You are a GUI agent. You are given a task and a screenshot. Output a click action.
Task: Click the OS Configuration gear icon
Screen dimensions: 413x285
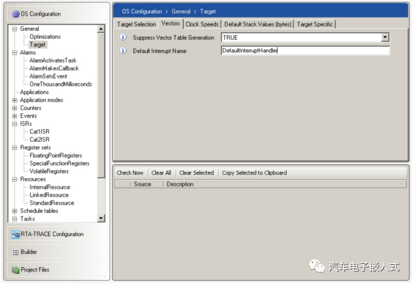tap(16, 14)
